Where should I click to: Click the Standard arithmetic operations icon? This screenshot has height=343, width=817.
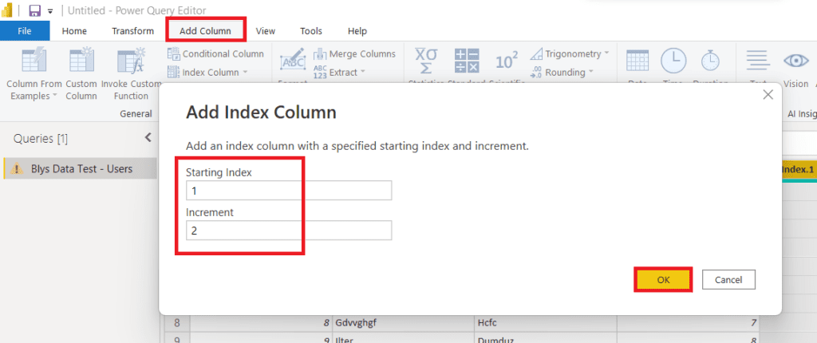click(466, 61)
